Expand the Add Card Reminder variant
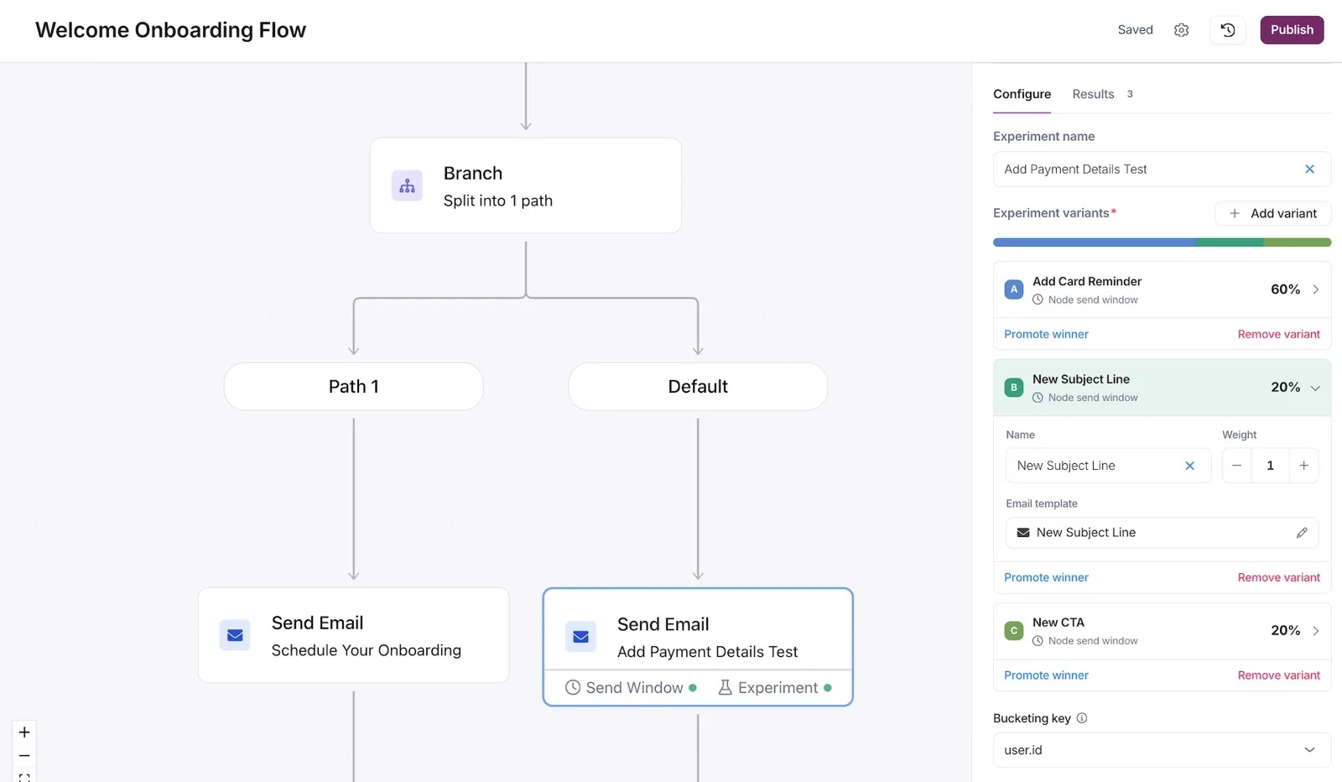This screenshot has height=782, width=1342. (1315, 289)
